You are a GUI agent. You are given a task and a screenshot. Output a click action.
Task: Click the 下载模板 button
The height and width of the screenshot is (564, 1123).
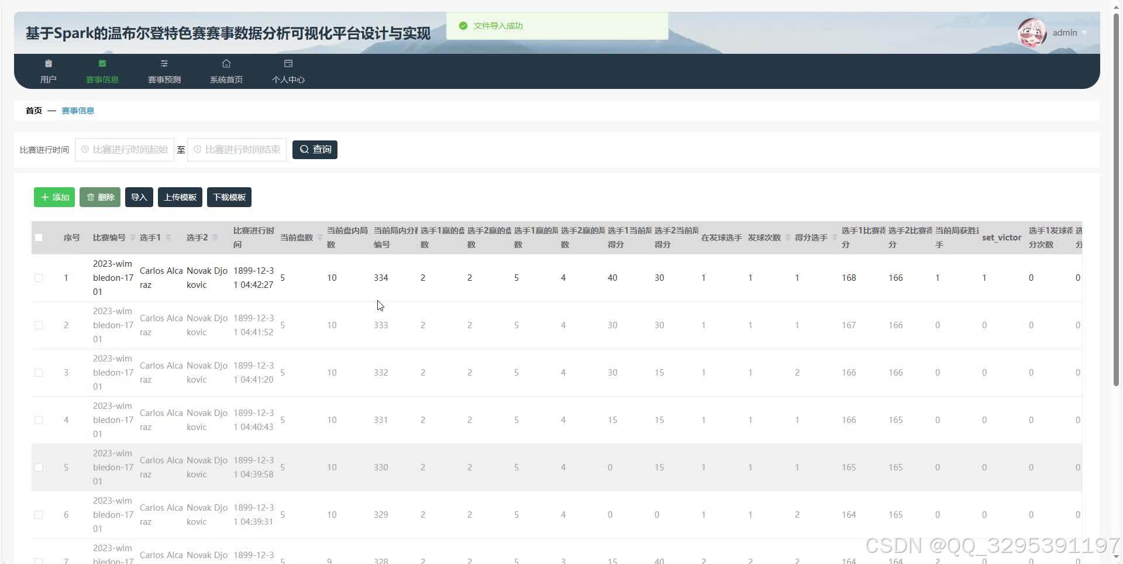tap(229, 197)
